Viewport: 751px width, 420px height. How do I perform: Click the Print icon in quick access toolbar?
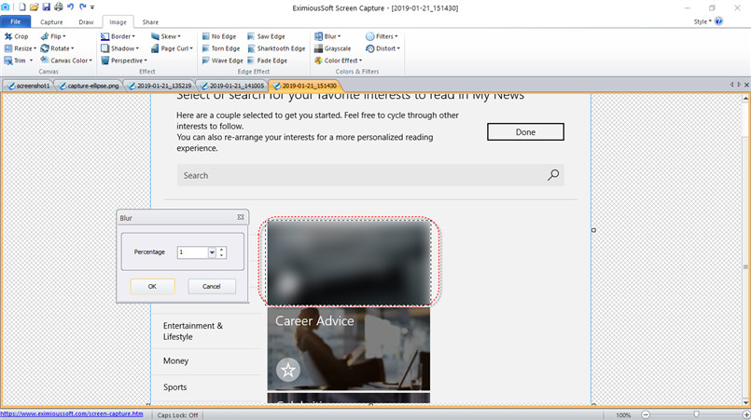[59, 7]
